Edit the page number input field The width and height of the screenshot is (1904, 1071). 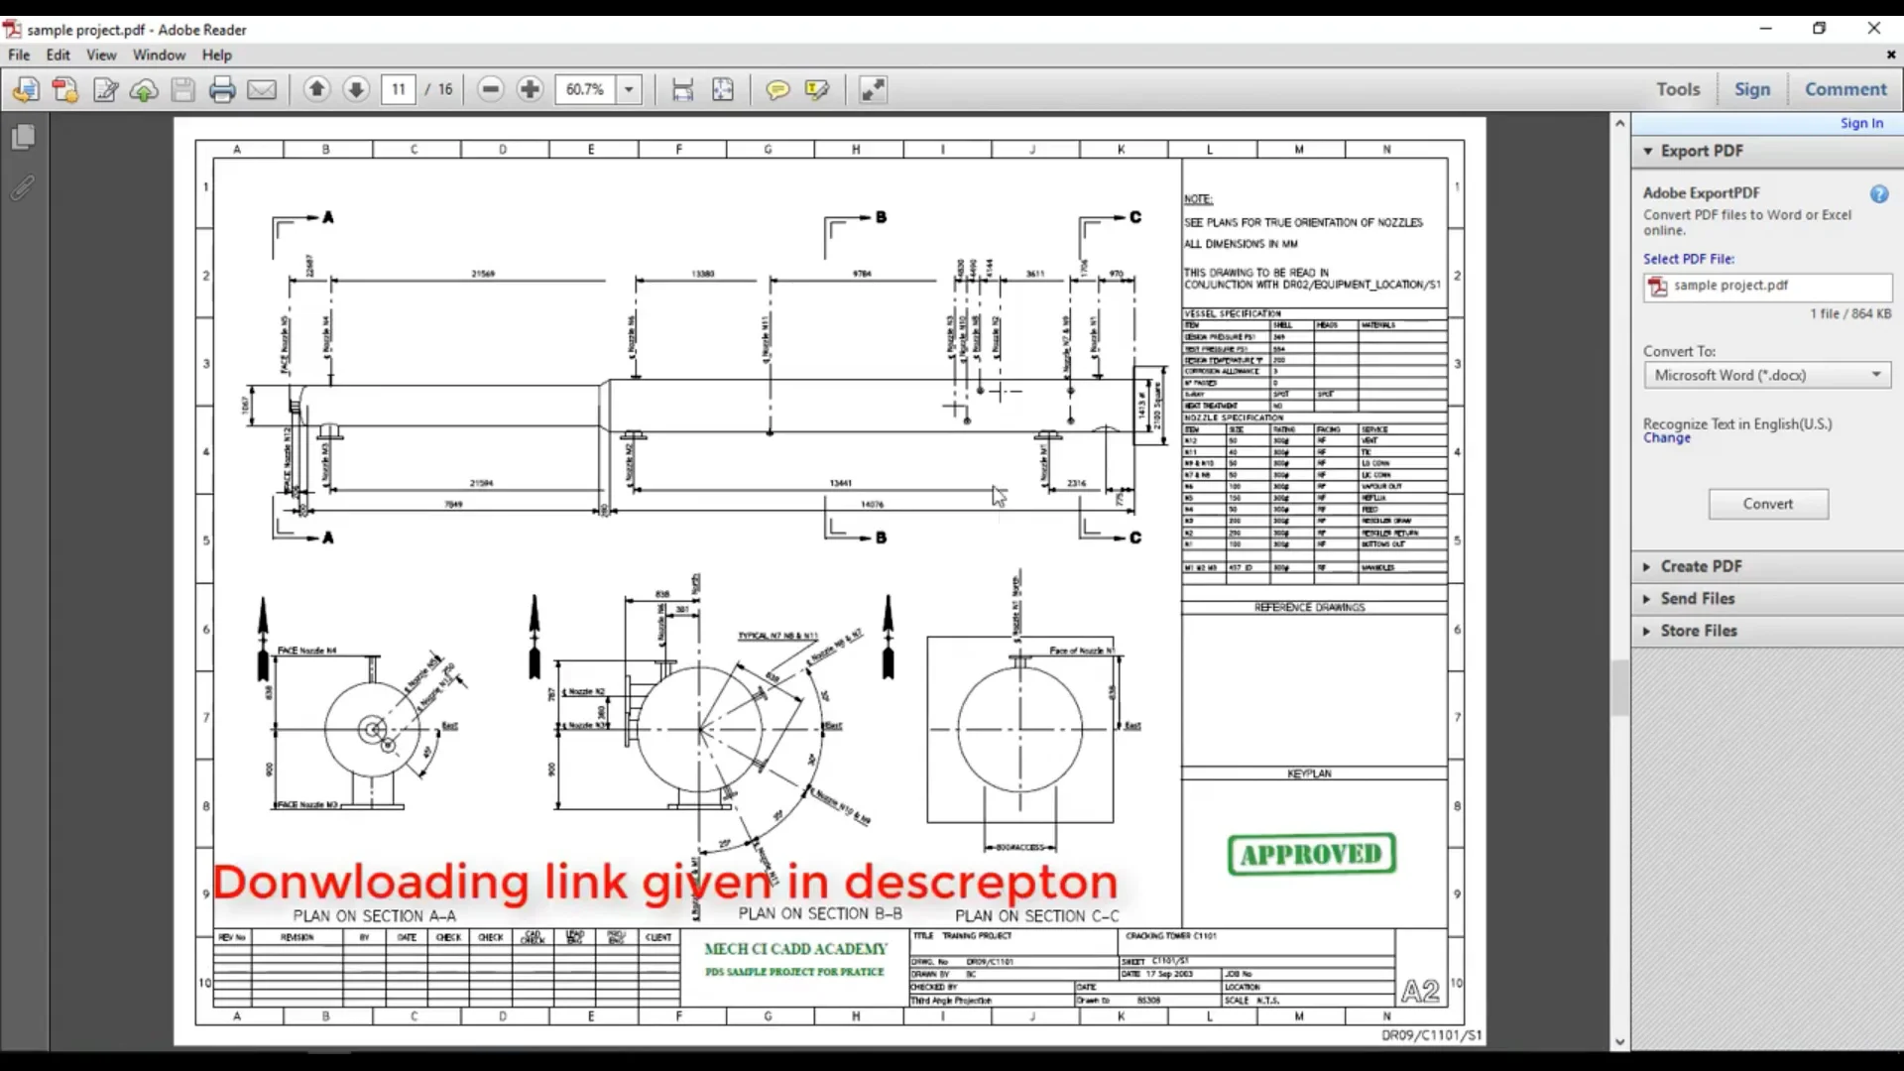[x=398, y=89]
